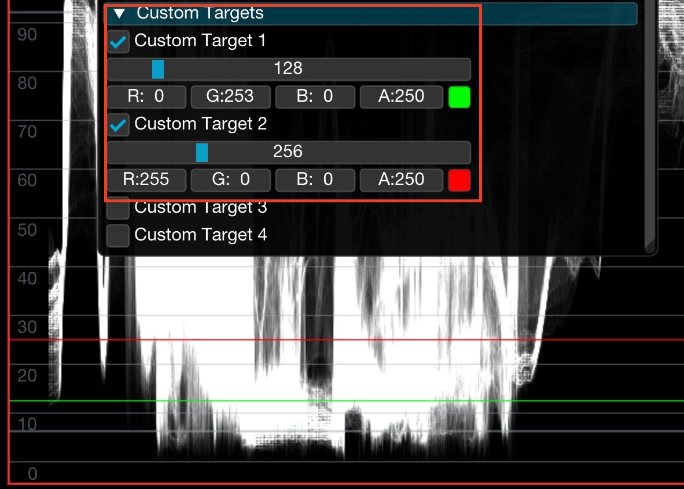
Task: Select the B: 0 field of Custom Target 1
Action: tap(315, 97)
